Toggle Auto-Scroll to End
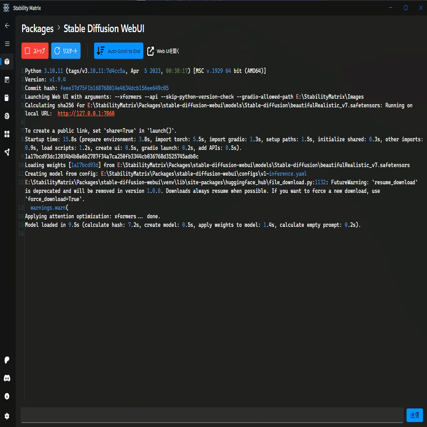427x427 pixels. pos(119,51)
